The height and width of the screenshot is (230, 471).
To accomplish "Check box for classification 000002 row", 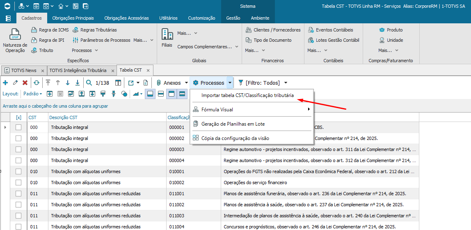I will click(x=18, y=138).
